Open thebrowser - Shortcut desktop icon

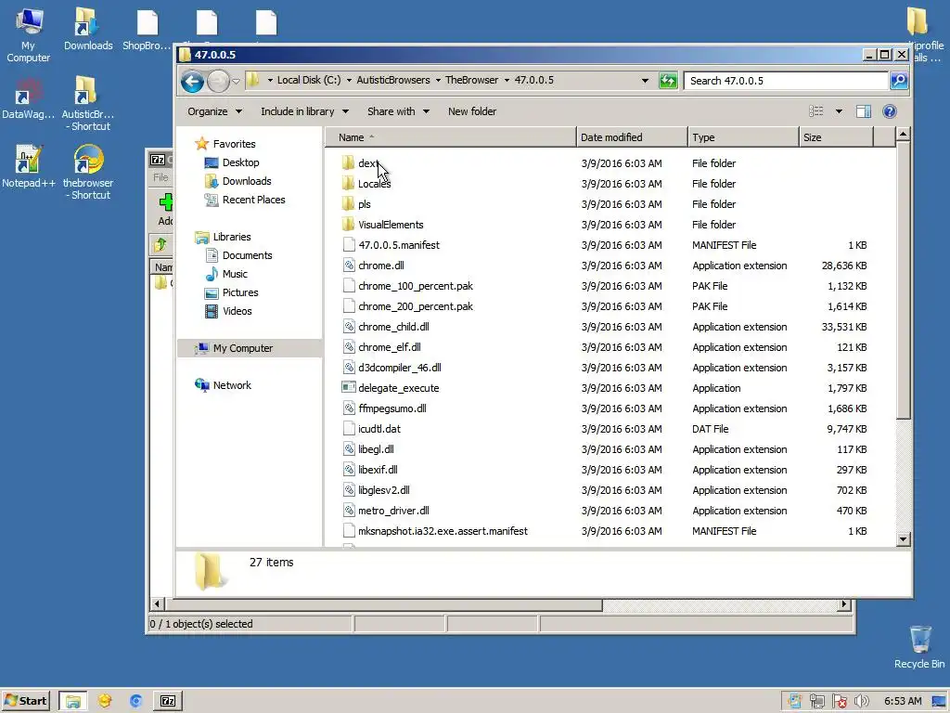88,172
